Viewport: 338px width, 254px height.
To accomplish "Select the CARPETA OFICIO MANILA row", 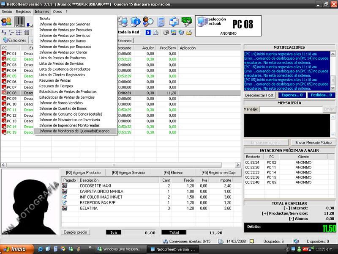I will click(151, 191).
